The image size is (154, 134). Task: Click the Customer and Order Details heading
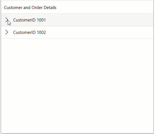[30, 8]
